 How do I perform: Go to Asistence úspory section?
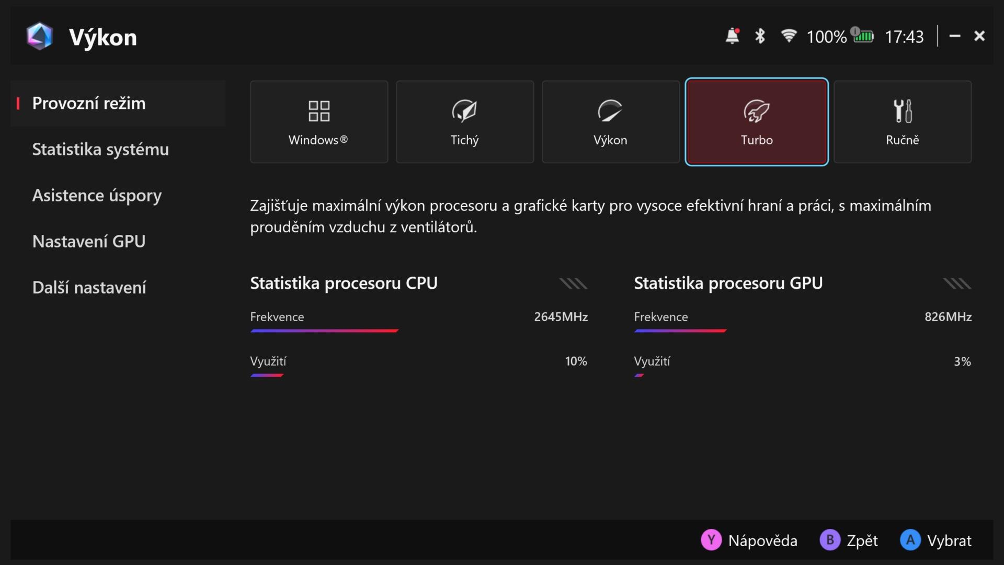point(97,196)
